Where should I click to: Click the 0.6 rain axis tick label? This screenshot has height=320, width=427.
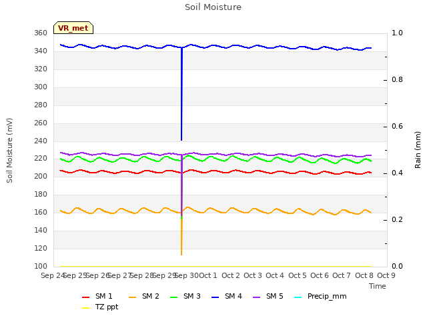(x=397, y=127)
